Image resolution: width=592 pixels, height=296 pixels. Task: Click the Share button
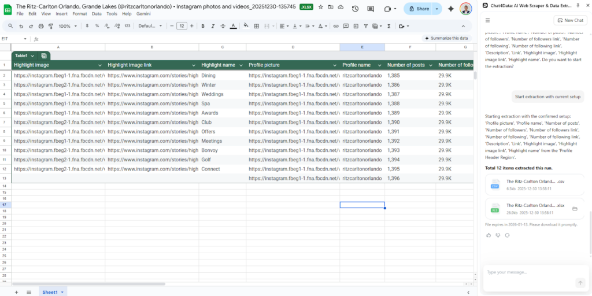(419, 9)
